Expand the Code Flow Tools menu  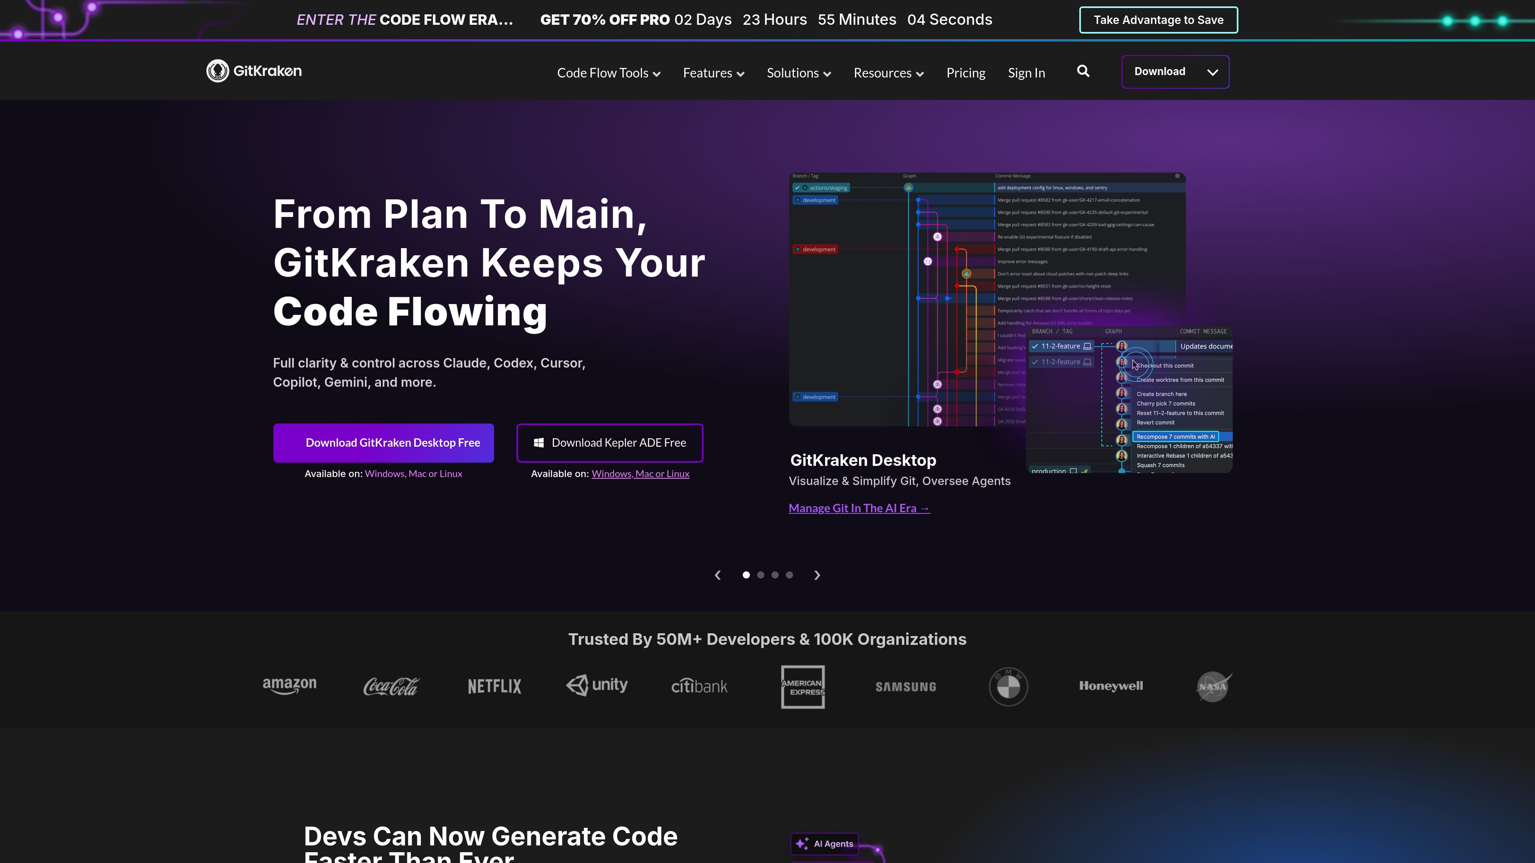pyautogui.click(x=608, y=73)
